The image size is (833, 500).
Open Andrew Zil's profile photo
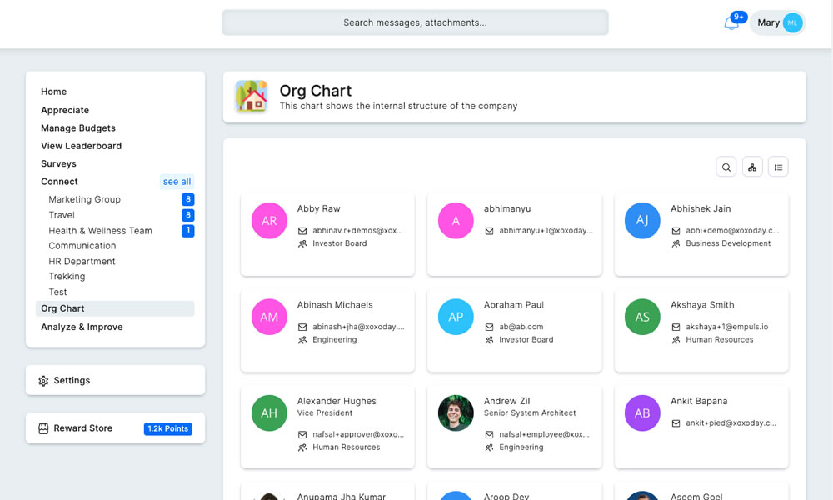coord(456,412)
